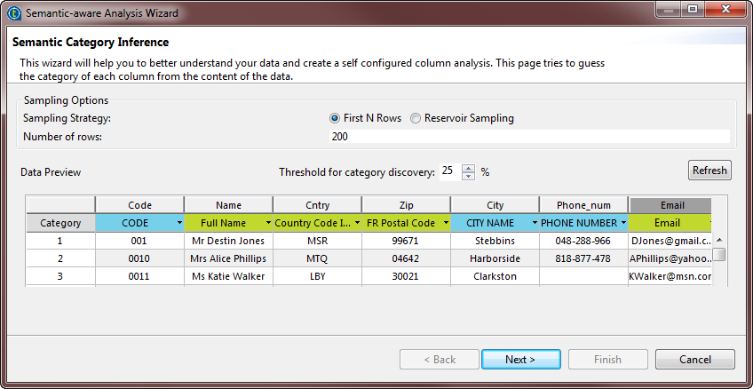Choose Reservoir Sampling option
753x389 pixels.
(x=416, y=118)
